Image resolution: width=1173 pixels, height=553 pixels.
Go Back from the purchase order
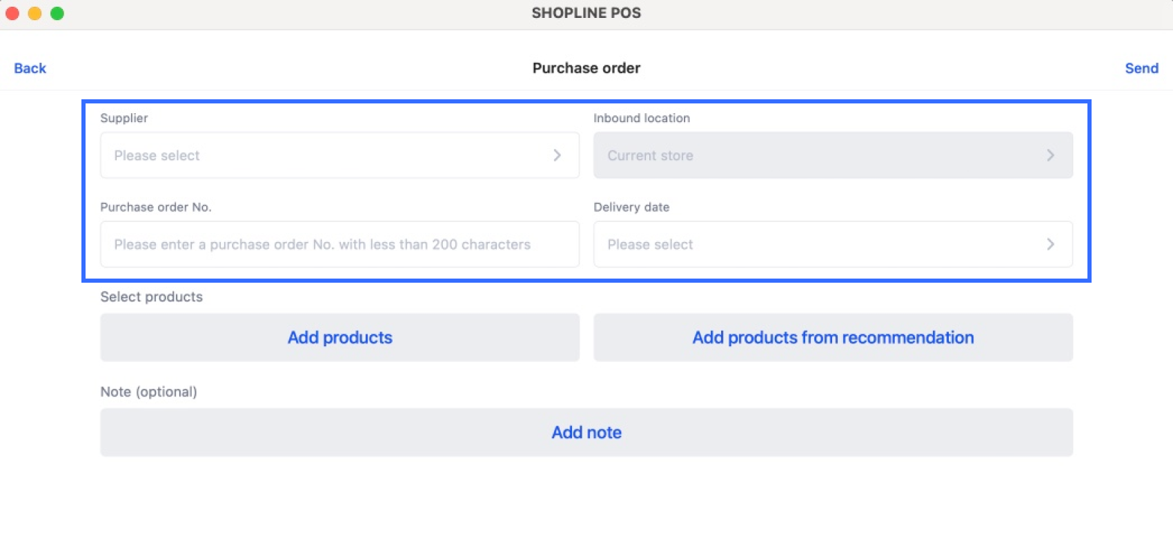[30, 68]
